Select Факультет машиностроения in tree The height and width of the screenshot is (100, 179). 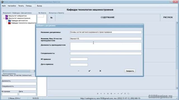click(19, 18)
